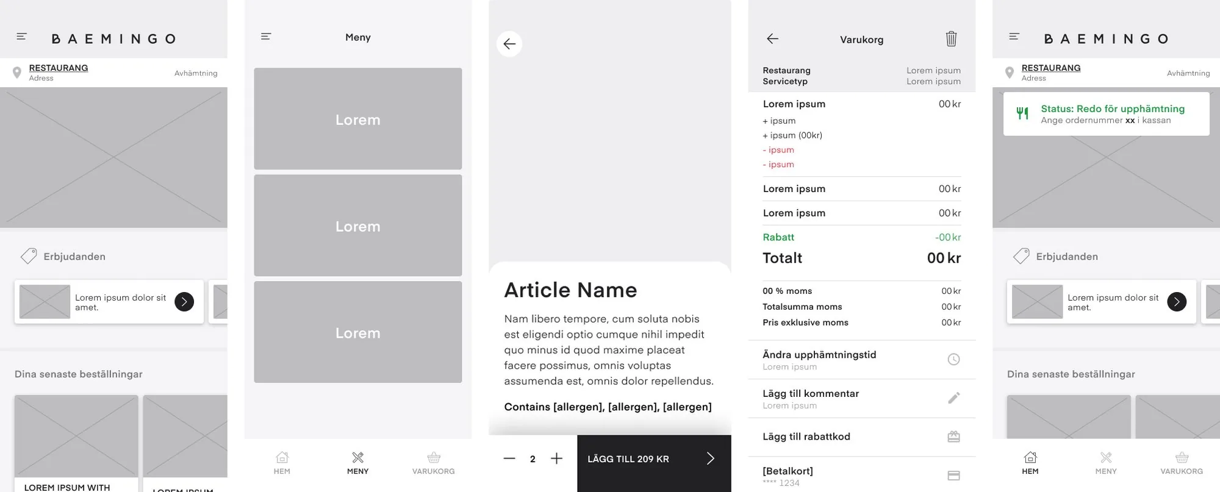The height and width of the screenshot is (492, 1220).
Task: Click the Status: Redo för upphämtning banner
Action: (x=1106, y=114)
